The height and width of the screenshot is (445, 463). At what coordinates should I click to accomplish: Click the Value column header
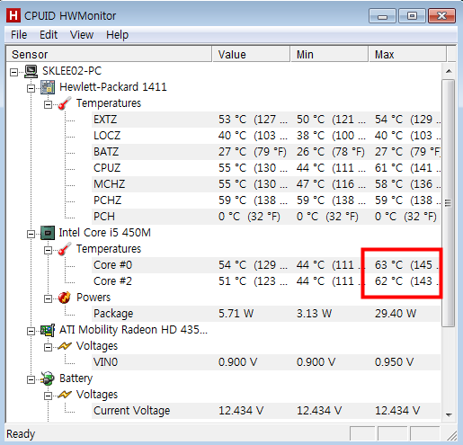click(251, 54)
